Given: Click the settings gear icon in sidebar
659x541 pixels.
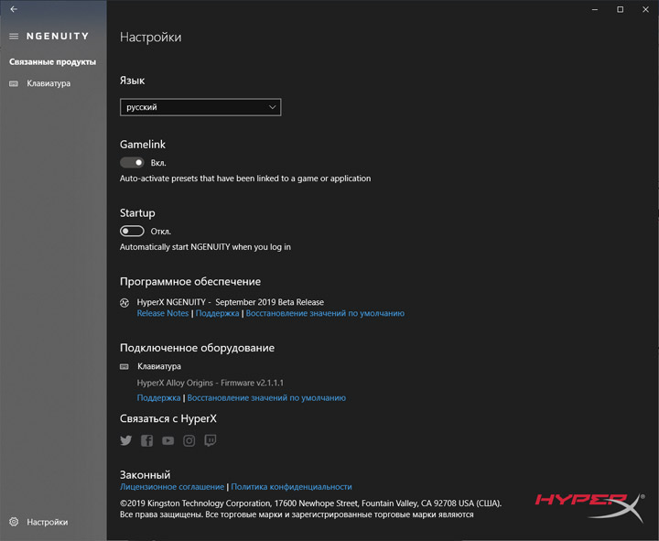Looking at the screenshot, I should [14, 522].
